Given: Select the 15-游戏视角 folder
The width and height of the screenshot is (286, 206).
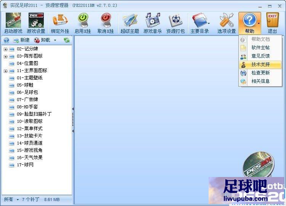Looking at the screenshot, I should pyautogui.click(x=29, y=150).
